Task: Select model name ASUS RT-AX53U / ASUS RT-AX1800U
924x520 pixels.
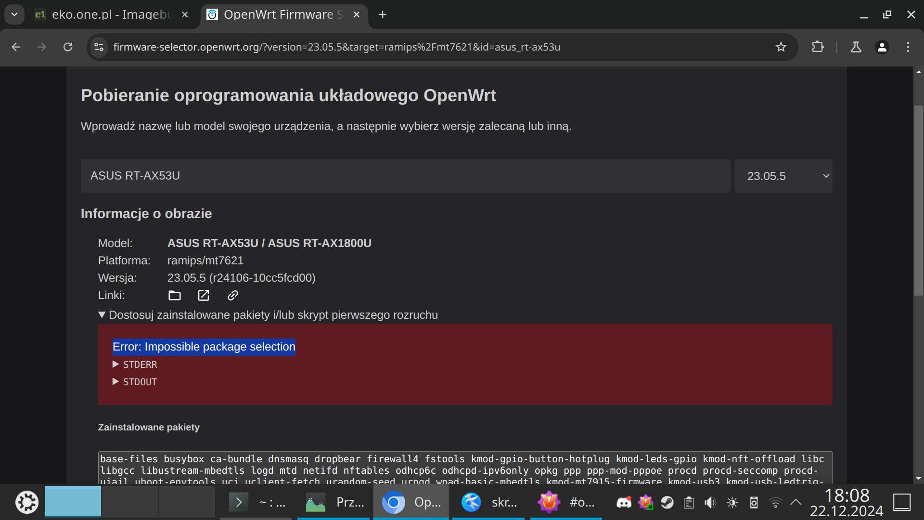Action: tap(269, 244)
